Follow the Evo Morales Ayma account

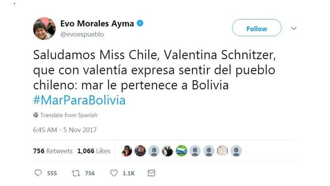tap(257, 28)
